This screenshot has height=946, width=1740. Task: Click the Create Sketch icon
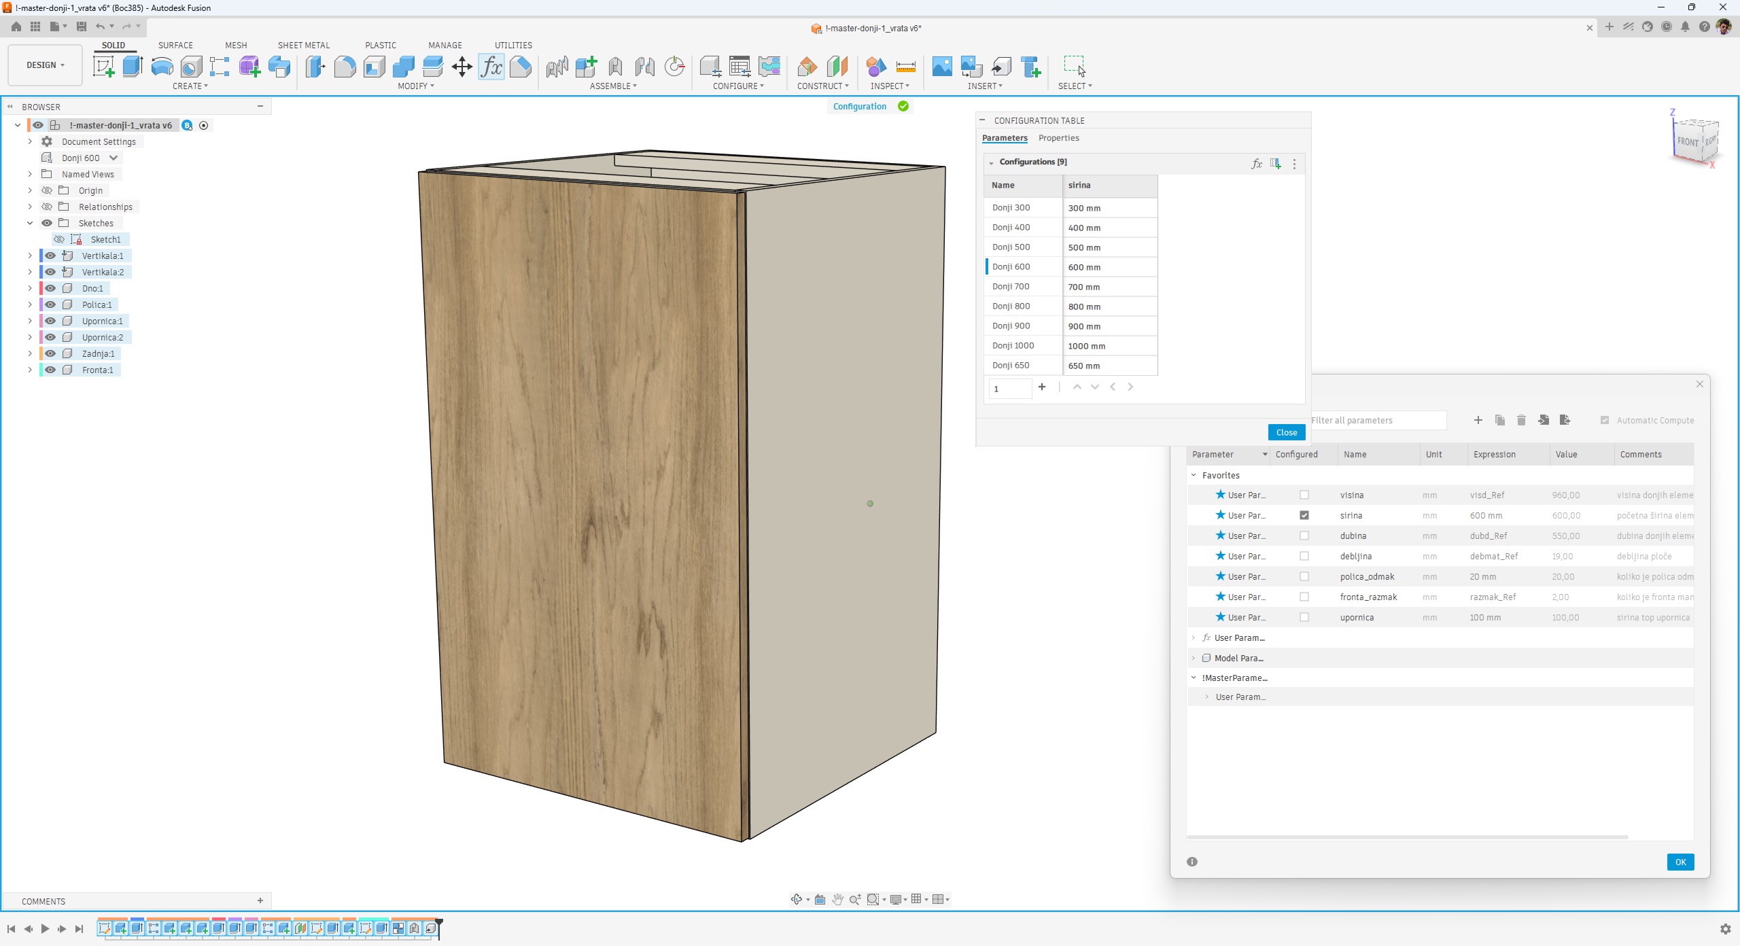pos(103,67)
